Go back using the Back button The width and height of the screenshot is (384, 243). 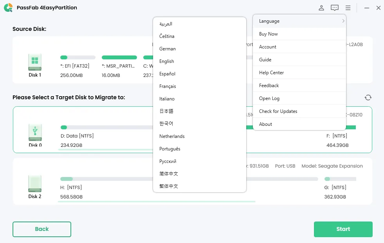(42, 229)
